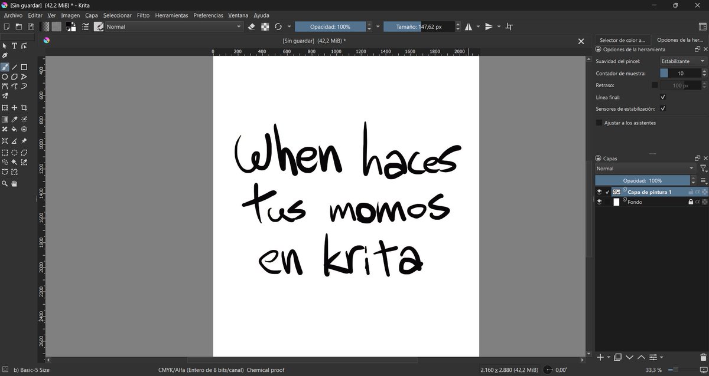Viewport: 709px width, 376px height.
Task: Click the wrap around mode icon
Action: (x=509, y=27)
